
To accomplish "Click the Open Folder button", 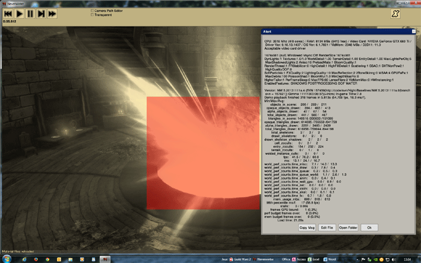I will (348, 227).
